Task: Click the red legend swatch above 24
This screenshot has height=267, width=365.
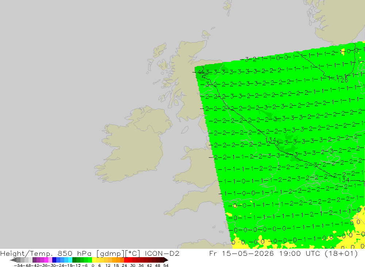Action: coord(126,260)
